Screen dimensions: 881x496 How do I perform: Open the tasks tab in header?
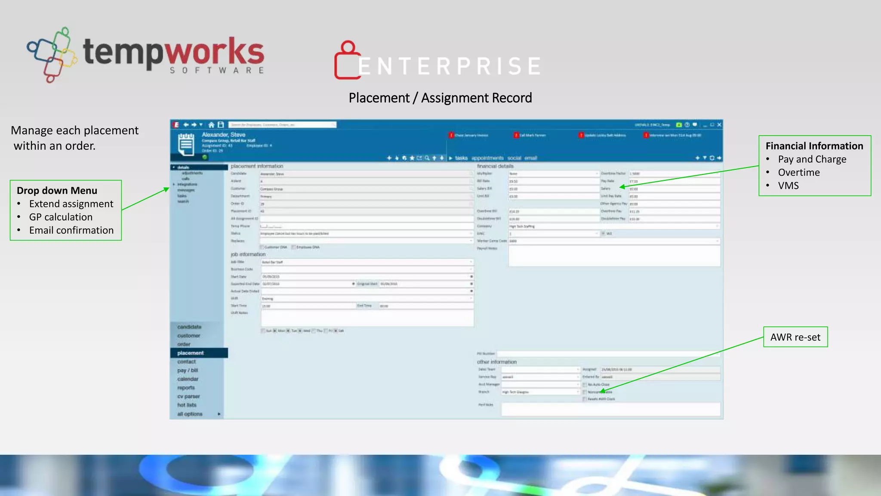pos(461,158)
